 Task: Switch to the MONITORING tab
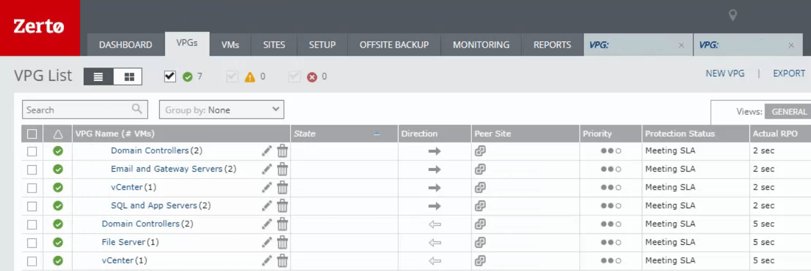(481, 45)
